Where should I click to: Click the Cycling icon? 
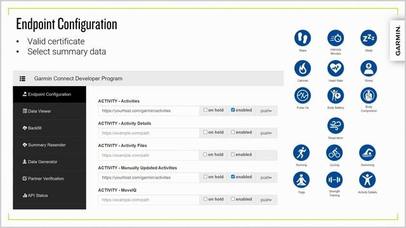tap(334, 153)
